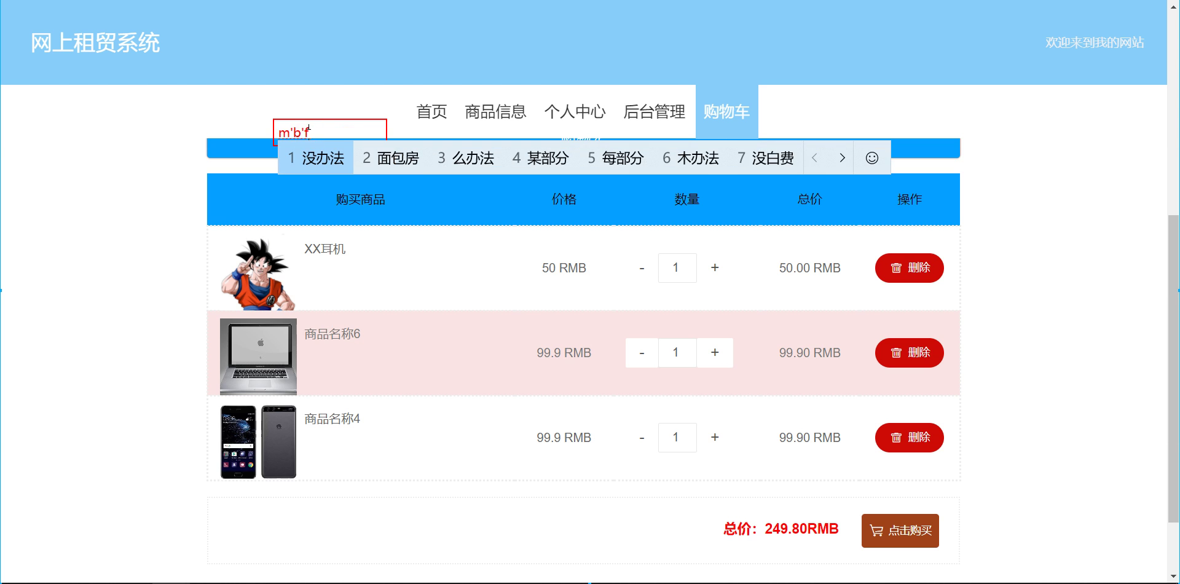Screen dimensions: 1180x584
Task: Click the 数量 column header
Action: (686, 199)
